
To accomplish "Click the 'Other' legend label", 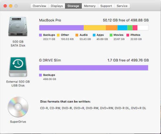I will (x=65, y=35).
